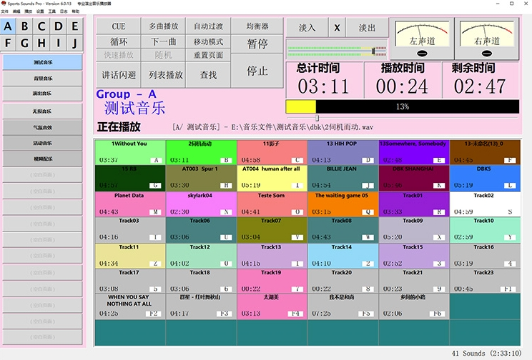Play the 15 RB sound pad
Image resolution: width=532 pixels, height=360 pixels.
click(x=130, y=178)
